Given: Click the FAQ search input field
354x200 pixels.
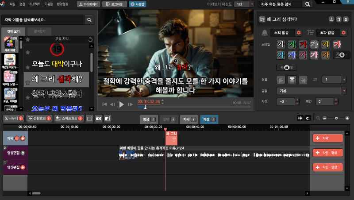Looking at the screenshot, I should coord(280,4).
